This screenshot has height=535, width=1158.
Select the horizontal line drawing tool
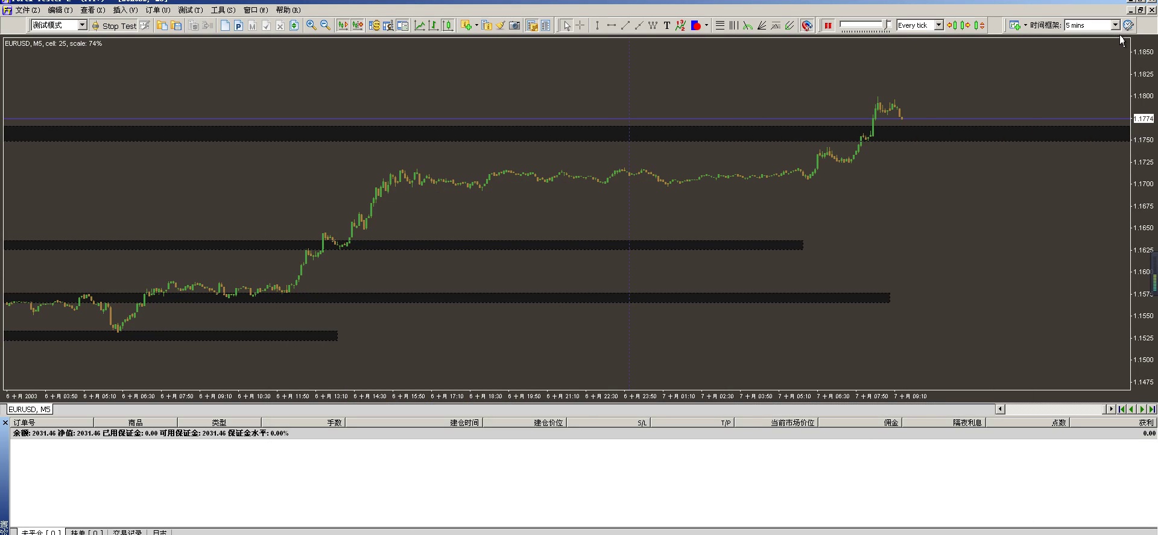coord(611,25)
